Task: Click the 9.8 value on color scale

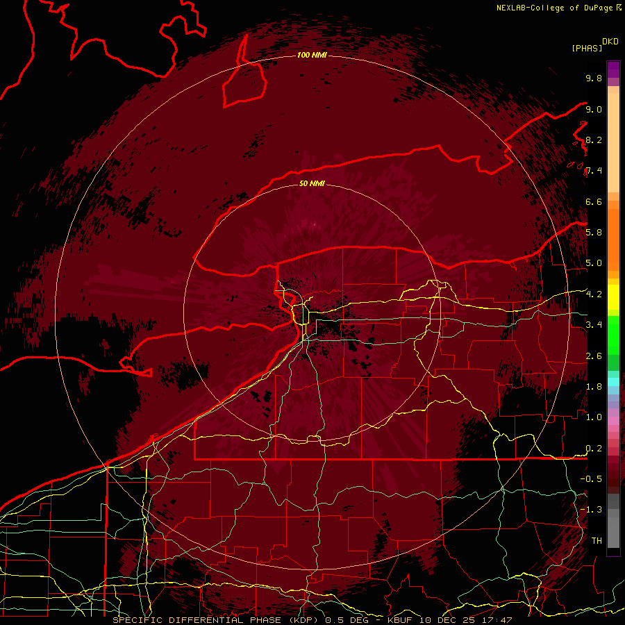Action: pyautogui.click(x=594, y=78)
